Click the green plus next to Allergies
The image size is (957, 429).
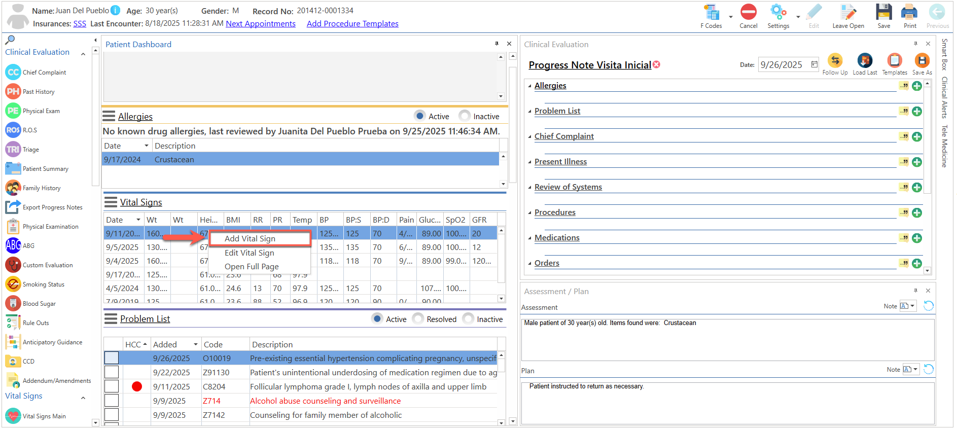point(917,86)
